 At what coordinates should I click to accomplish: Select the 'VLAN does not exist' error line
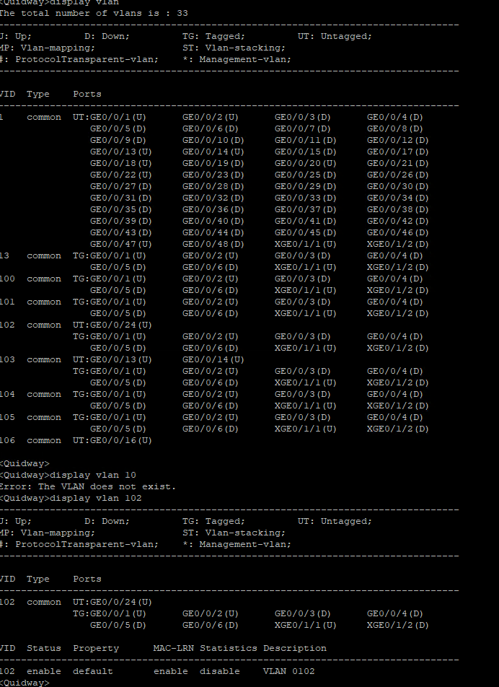[x=88, y=486]
